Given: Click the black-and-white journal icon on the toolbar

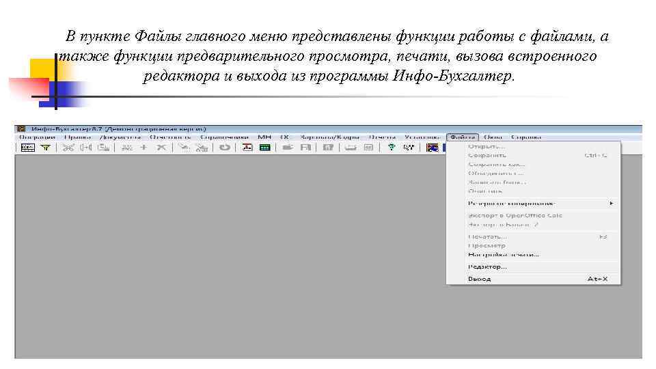Looking at the screenshot, I should click(x=27, y=148).
